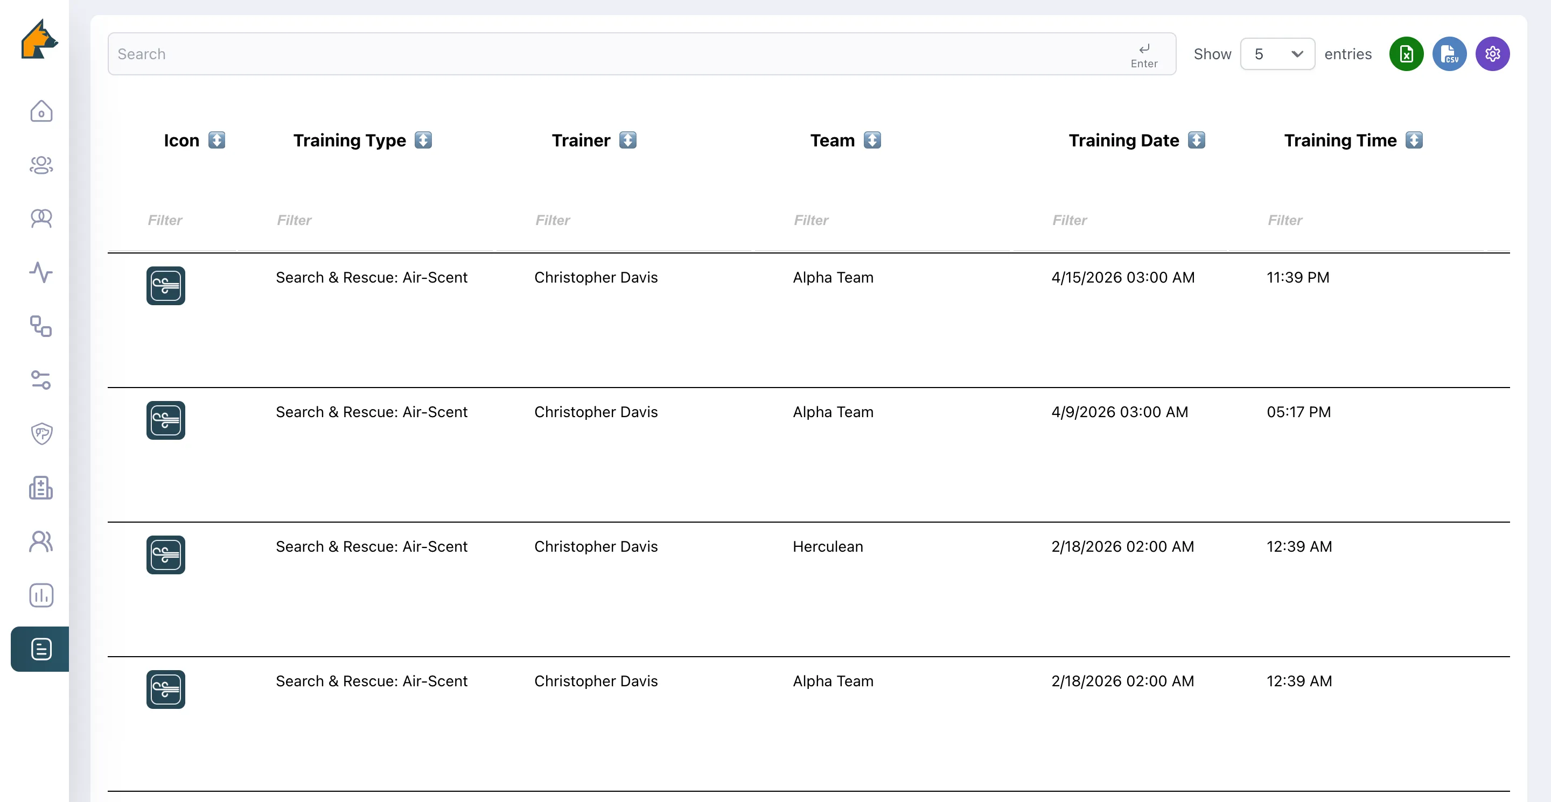This screenshot has width=1551, height=802.
Task: Click 2/18/2026 date in Herculean row
Action: [1123, 546]
